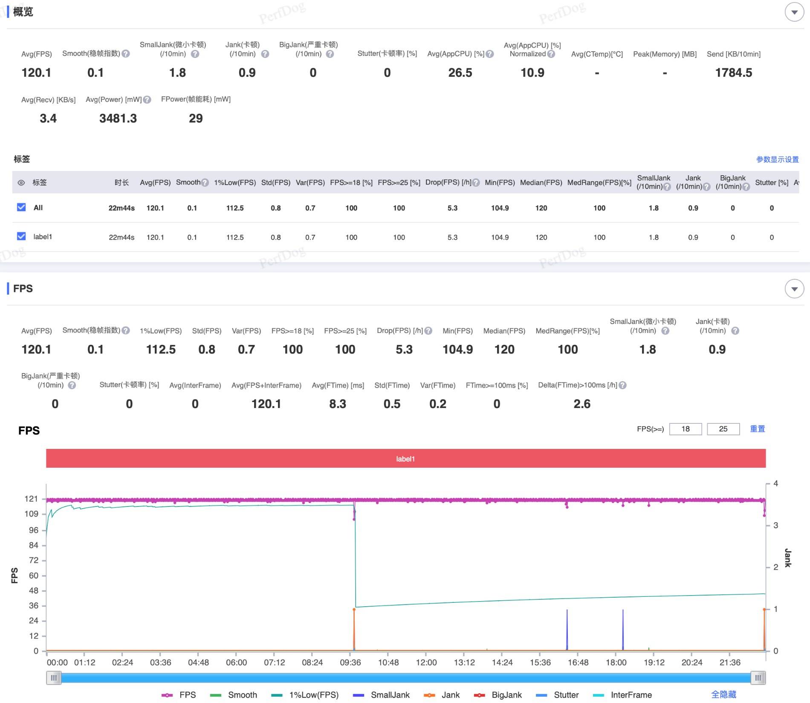Click help icon beside Stutter-free Jank(/10min) in FPS section
Viewport: 810px width, 703px height.
tap(735, 331)
